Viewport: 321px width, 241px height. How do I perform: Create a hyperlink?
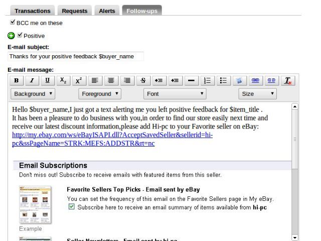[255, 80]
